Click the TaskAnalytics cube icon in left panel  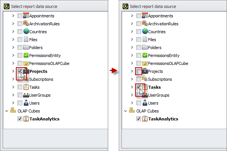tap(26, 119)
